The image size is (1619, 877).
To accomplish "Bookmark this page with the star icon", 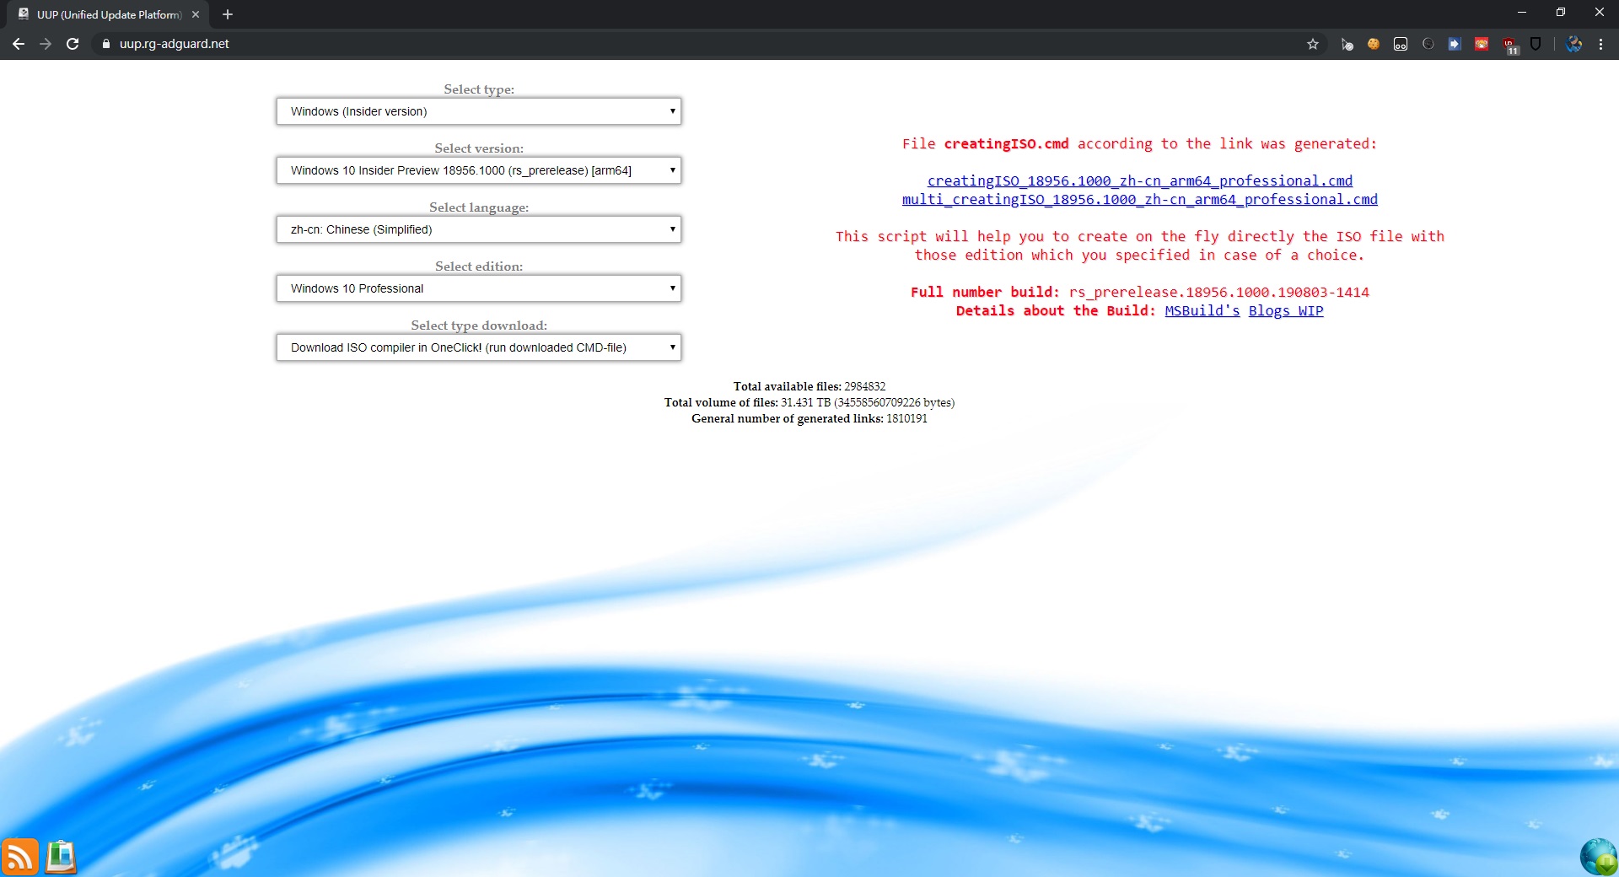I will 1313,44.
